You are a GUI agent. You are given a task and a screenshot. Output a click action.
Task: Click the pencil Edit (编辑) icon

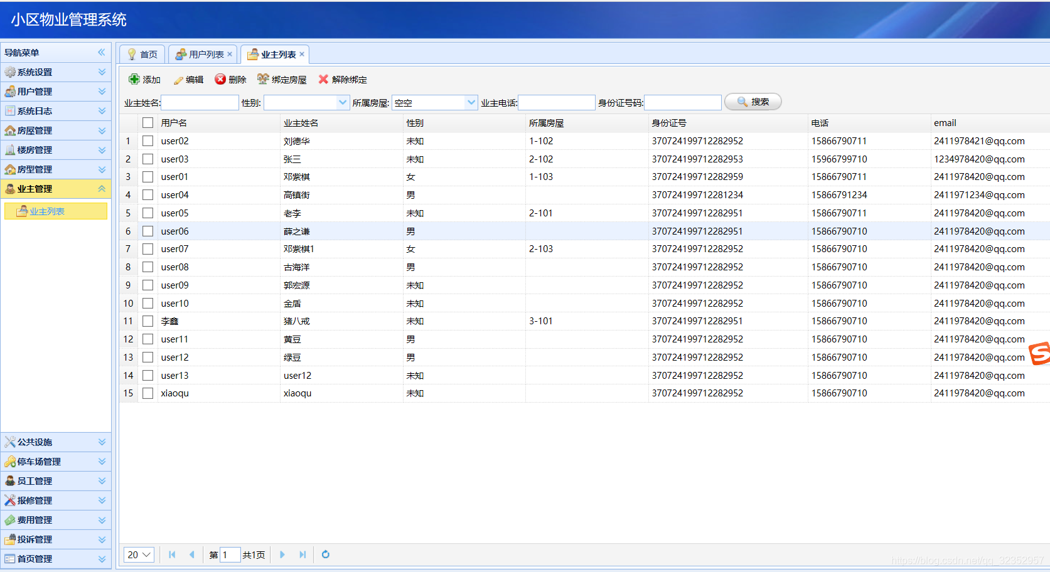(x=178, y=80)
